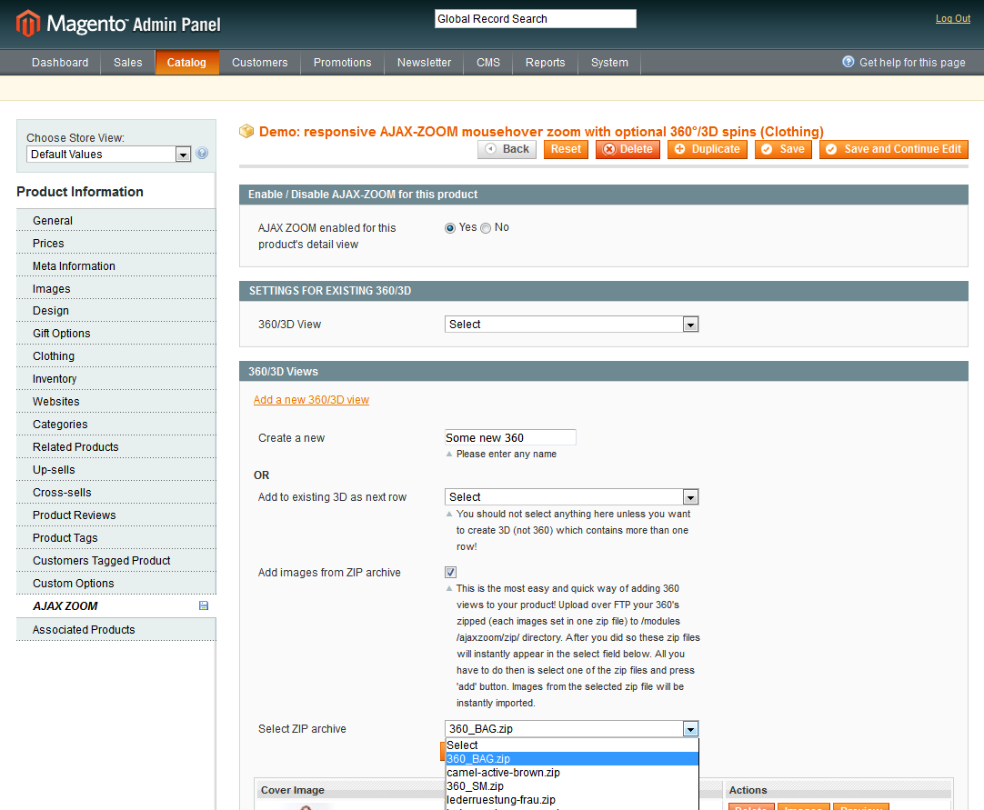Screen dimensions: 984x810
Task: Open the Dashboard menu
Action: [60, 62]
